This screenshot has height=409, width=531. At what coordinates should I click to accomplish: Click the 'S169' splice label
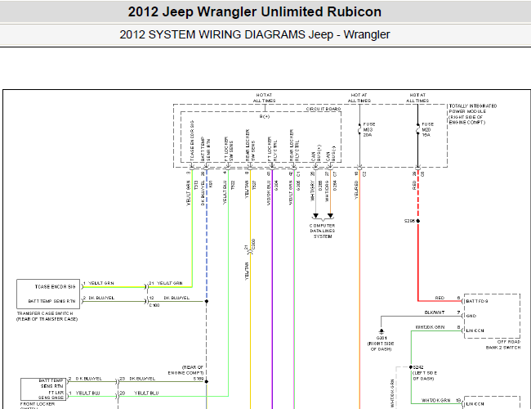199,379
